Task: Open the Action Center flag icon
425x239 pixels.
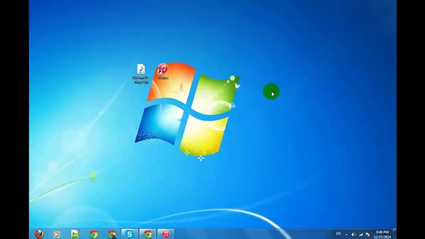Action: pyautogui.click(x=367, y=234)
